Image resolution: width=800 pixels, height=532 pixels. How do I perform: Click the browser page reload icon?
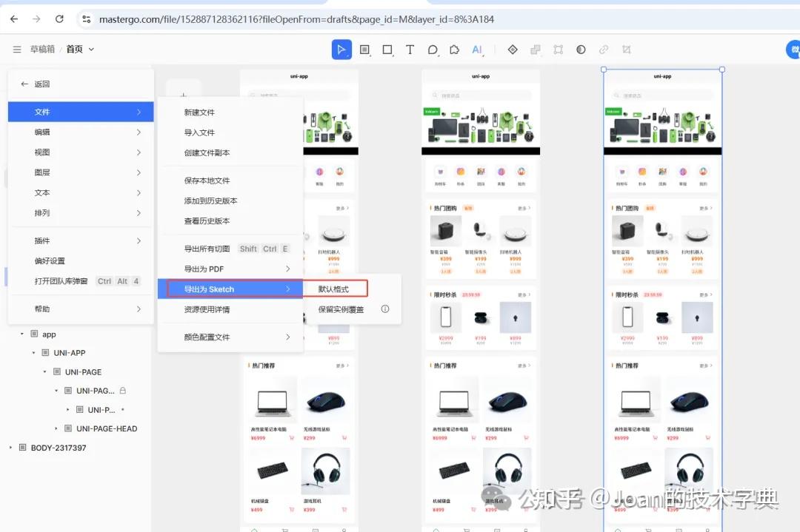pyautogui.click(x=59, y=18)
